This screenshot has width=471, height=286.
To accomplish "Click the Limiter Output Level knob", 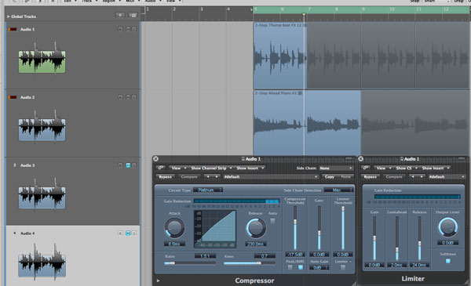I will (447, 227).
